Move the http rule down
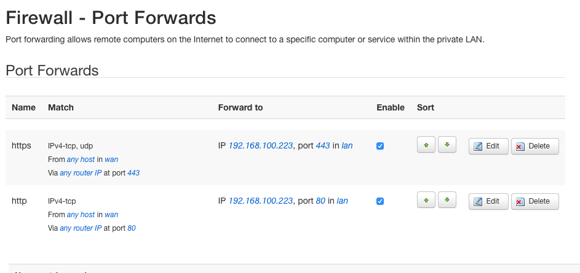This screenshot has height=273, width=580. pos(447,201)
